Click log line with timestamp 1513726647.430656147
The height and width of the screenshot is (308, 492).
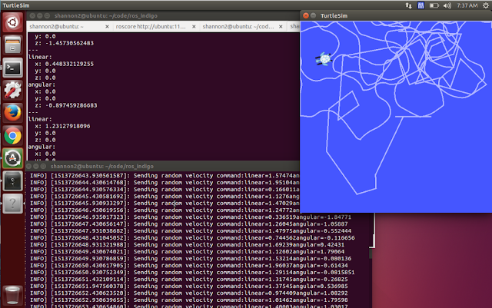click(x=189, y=224)
